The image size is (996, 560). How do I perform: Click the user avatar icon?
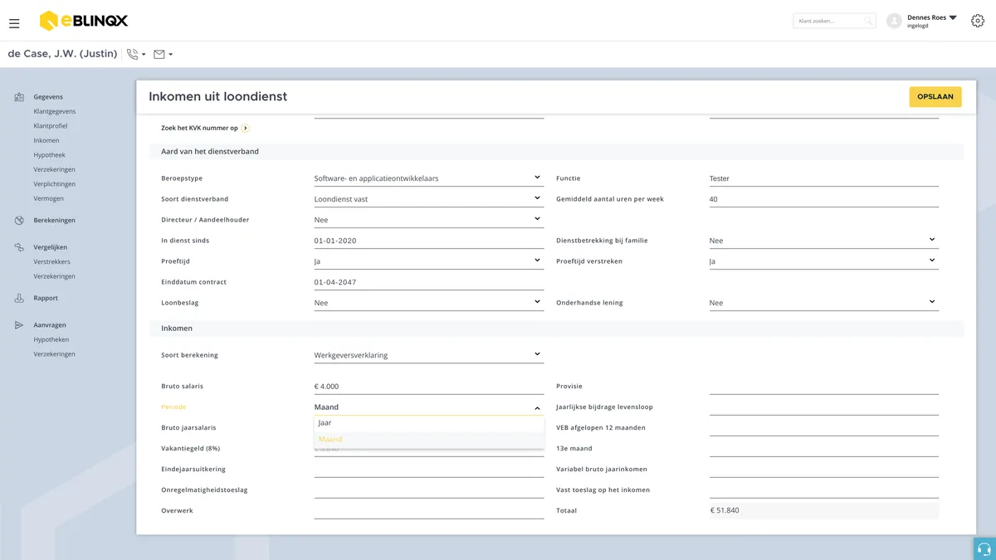pos(894,21)
